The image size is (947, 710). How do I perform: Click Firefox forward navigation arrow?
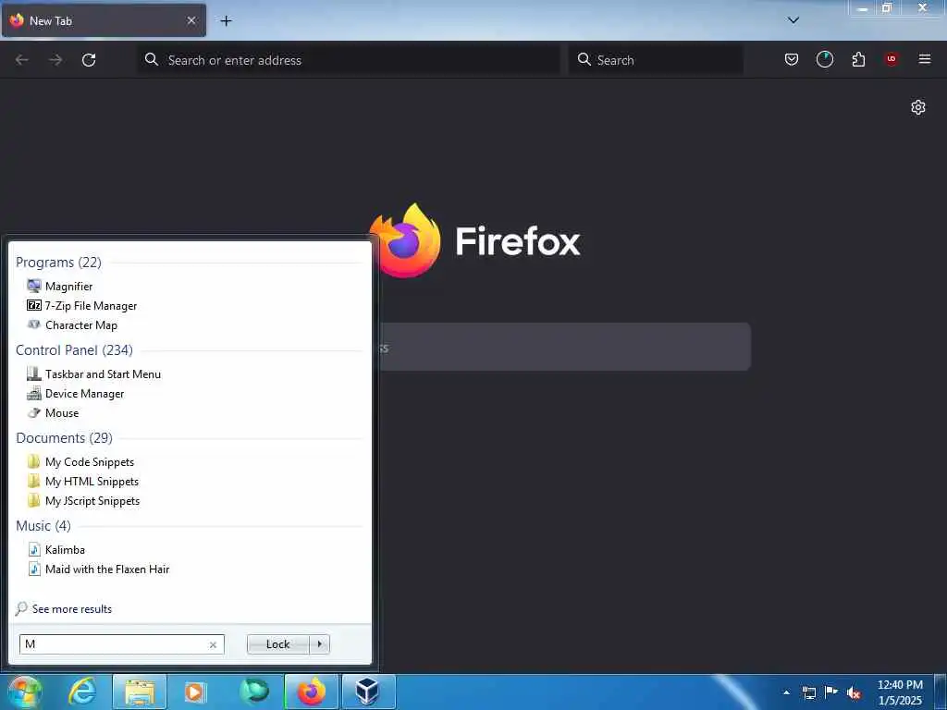(55, 60)
